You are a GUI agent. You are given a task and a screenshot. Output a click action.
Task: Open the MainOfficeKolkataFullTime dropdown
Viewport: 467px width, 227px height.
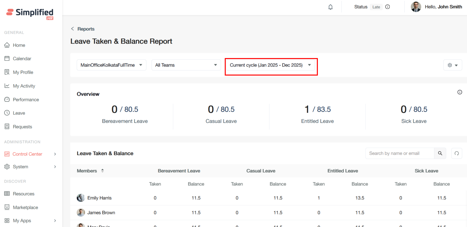click(111, 65)
